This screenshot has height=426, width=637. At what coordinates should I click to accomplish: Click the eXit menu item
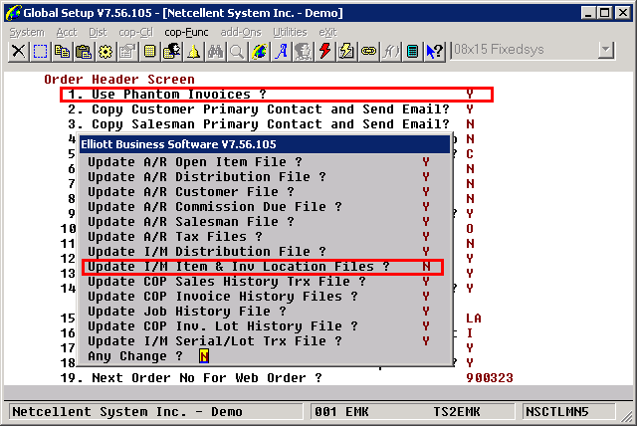point(327,32)
